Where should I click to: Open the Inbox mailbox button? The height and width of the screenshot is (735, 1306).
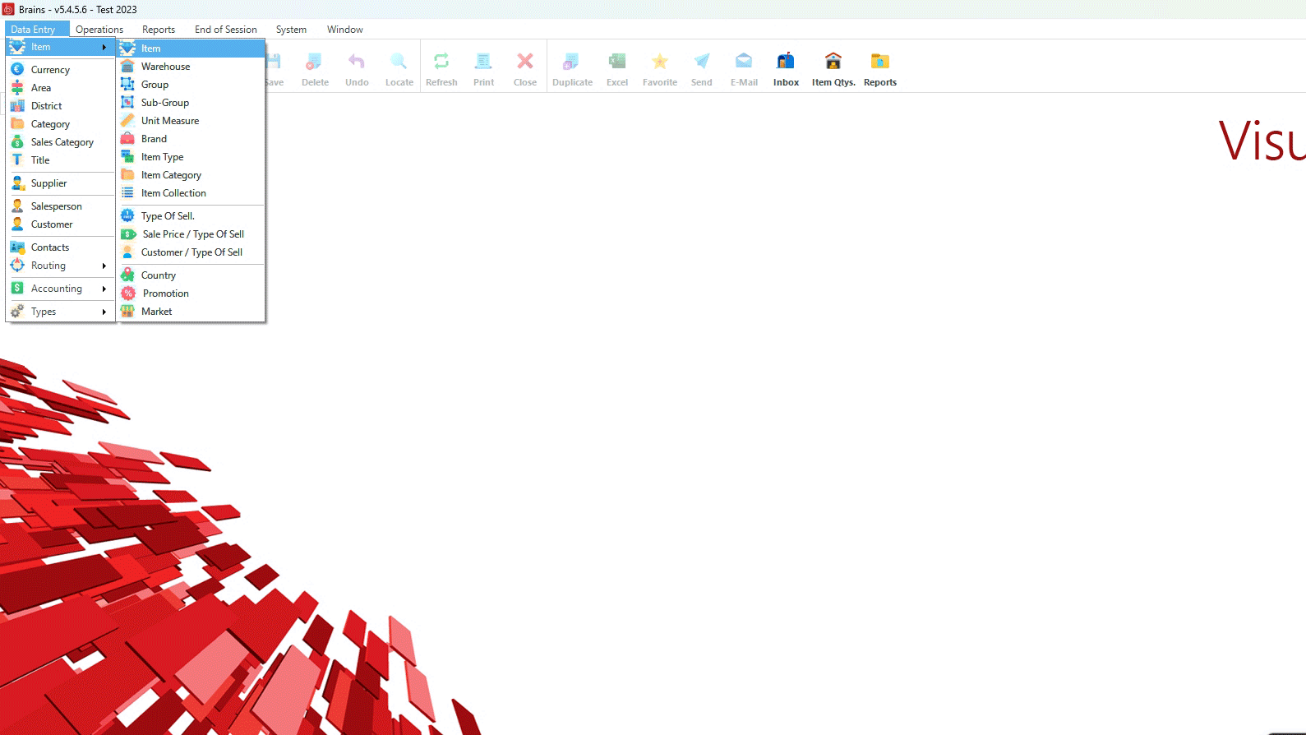[x=786, y=69]
